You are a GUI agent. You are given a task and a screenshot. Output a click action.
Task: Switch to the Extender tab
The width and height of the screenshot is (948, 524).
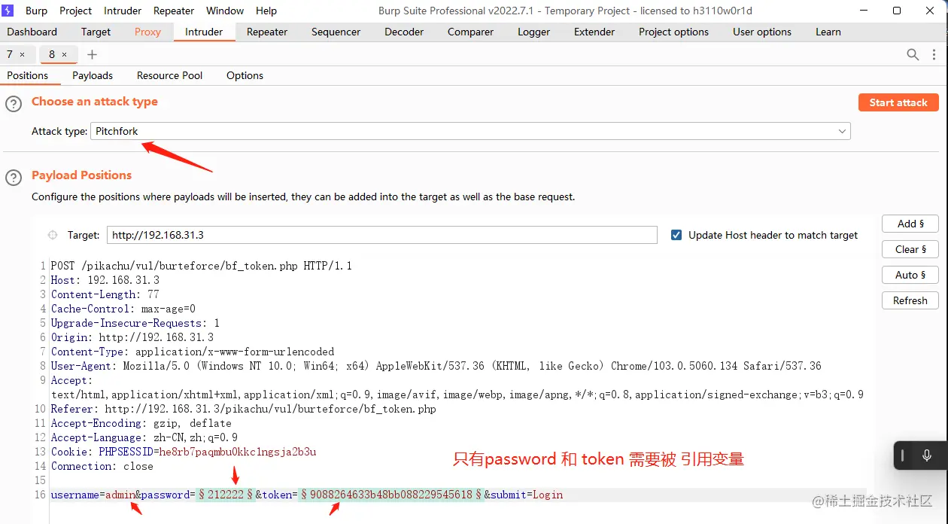(594, 32)
